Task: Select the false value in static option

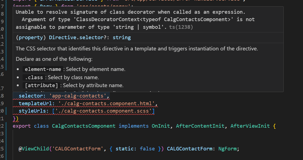Action: [147, 148]
